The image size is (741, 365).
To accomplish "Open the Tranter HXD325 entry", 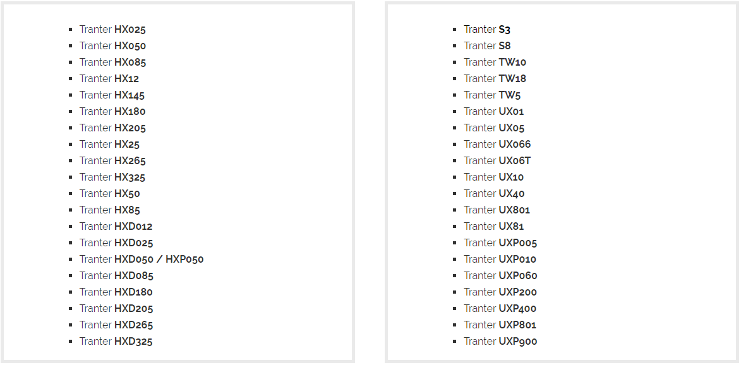I will [116, 341].
